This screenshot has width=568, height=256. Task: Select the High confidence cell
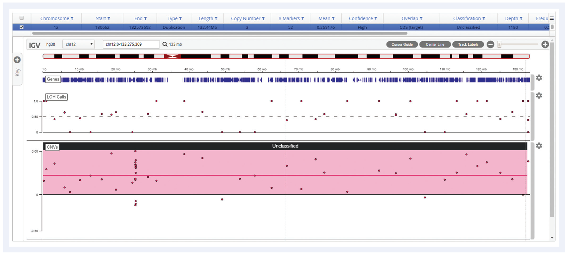pos(362,27)
